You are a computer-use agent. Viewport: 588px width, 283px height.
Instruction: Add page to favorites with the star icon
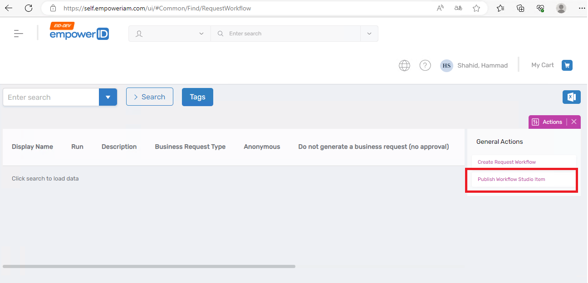tap(476, 8)
